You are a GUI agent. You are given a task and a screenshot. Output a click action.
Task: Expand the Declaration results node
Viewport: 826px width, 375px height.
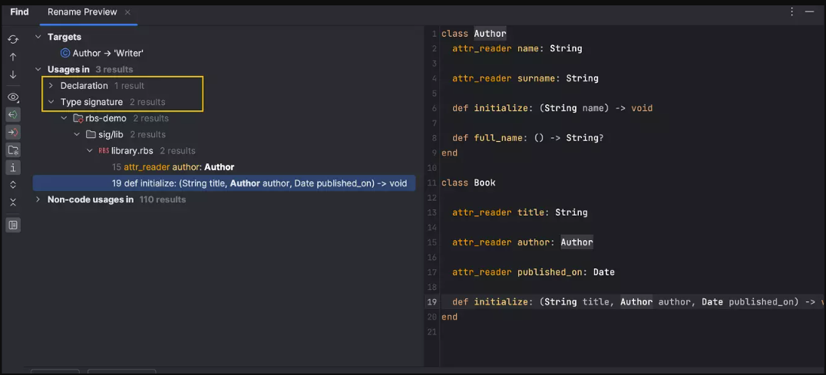click(51, 86)
